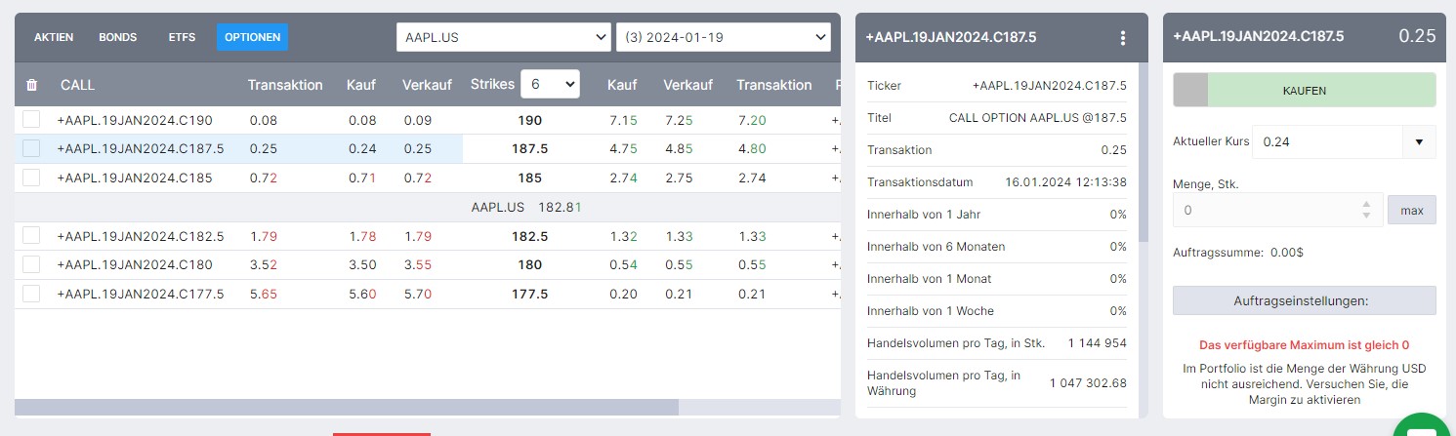Click the max quantity button
Viewport: 1456px width, 436px height.
pyautogui.click(x=1411, y=210)
